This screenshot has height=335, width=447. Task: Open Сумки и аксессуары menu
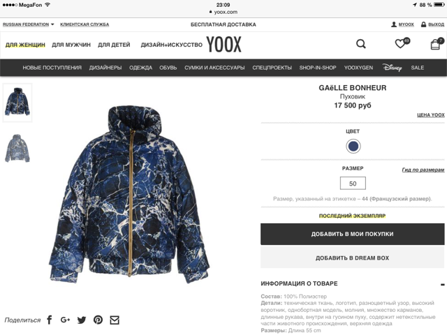click(x=214, y=68)
